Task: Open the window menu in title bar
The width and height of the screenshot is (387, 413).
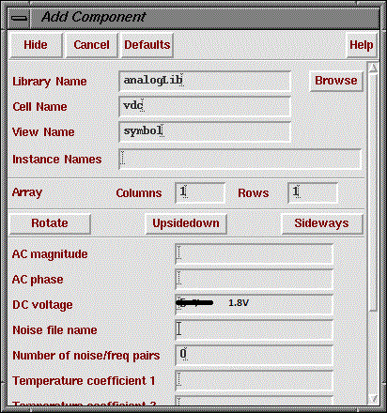Action: [20, 18]
